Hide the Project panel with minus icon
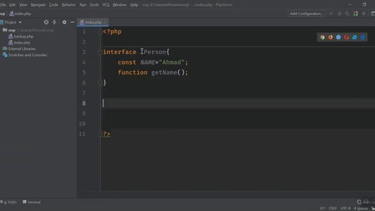Image resolution: width=375 pixels, height=211 pixels. tap(73, 22)
